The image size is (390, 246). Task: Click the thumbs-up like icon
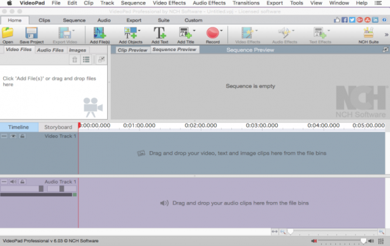[x=336, y=20]
